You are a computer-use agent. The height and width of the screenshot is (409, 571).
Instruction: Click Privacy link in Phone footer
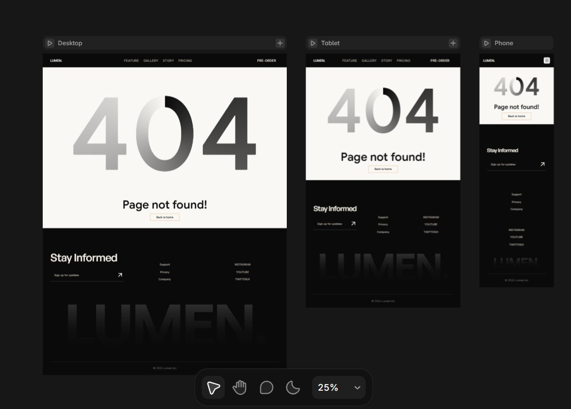[x=517, y=202]
